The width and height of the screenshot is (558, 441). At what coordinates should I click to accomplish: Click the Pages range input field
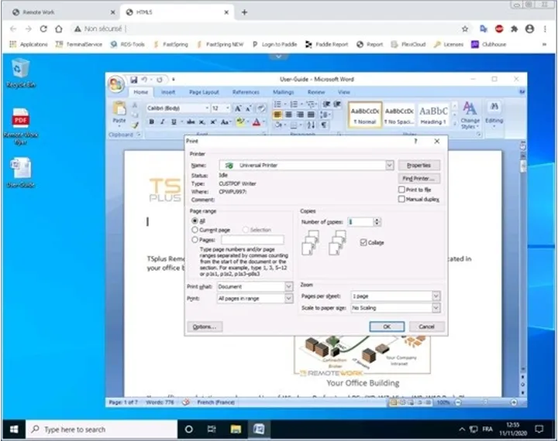tap(253, 240)
